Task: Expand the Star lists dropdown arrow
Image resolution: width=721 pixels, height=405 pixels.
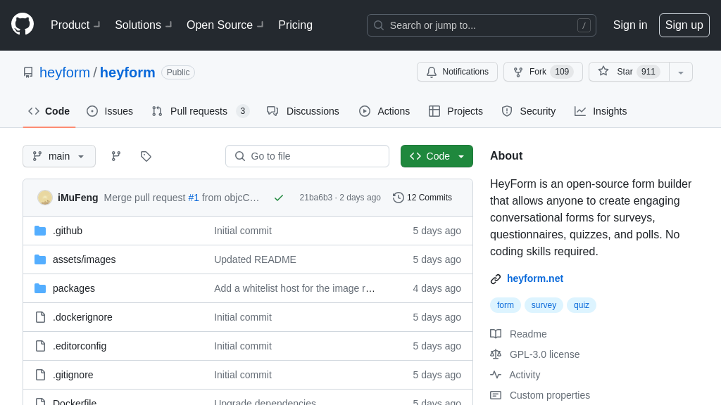Action: [681, 72]
